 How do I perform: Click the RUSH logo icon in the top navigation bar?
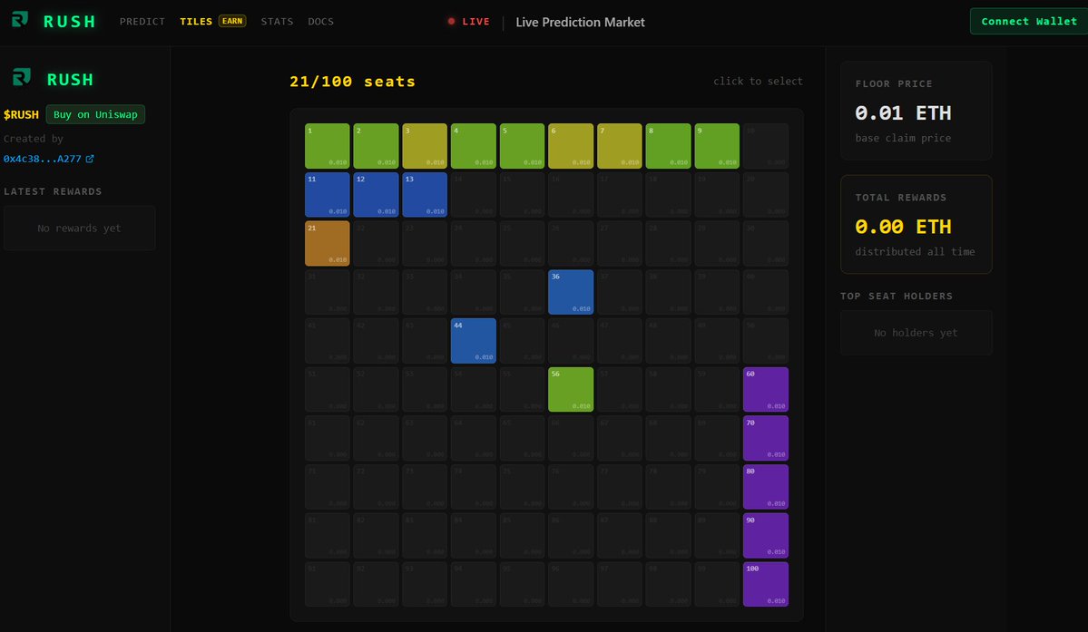click(x=19, y=19)
